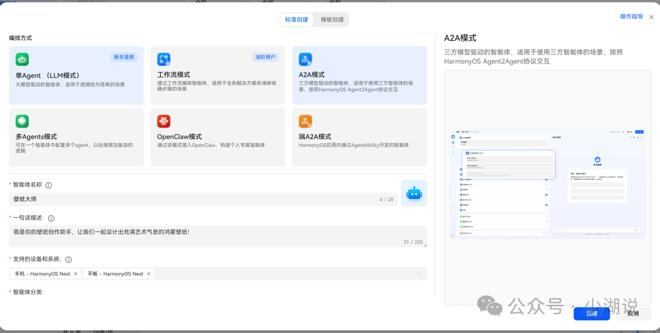
Task: Open the info tooltip next to 一句话描述
Action: pos(51,218)
